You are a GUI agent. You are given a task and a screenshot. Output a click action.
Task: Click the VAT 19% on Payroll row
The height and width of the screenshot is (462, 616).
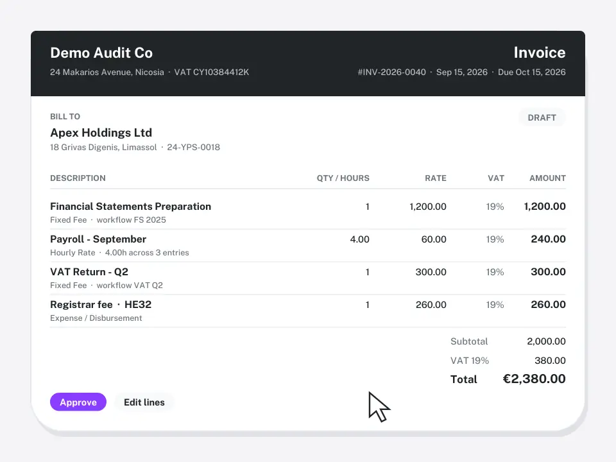(495, 239)
